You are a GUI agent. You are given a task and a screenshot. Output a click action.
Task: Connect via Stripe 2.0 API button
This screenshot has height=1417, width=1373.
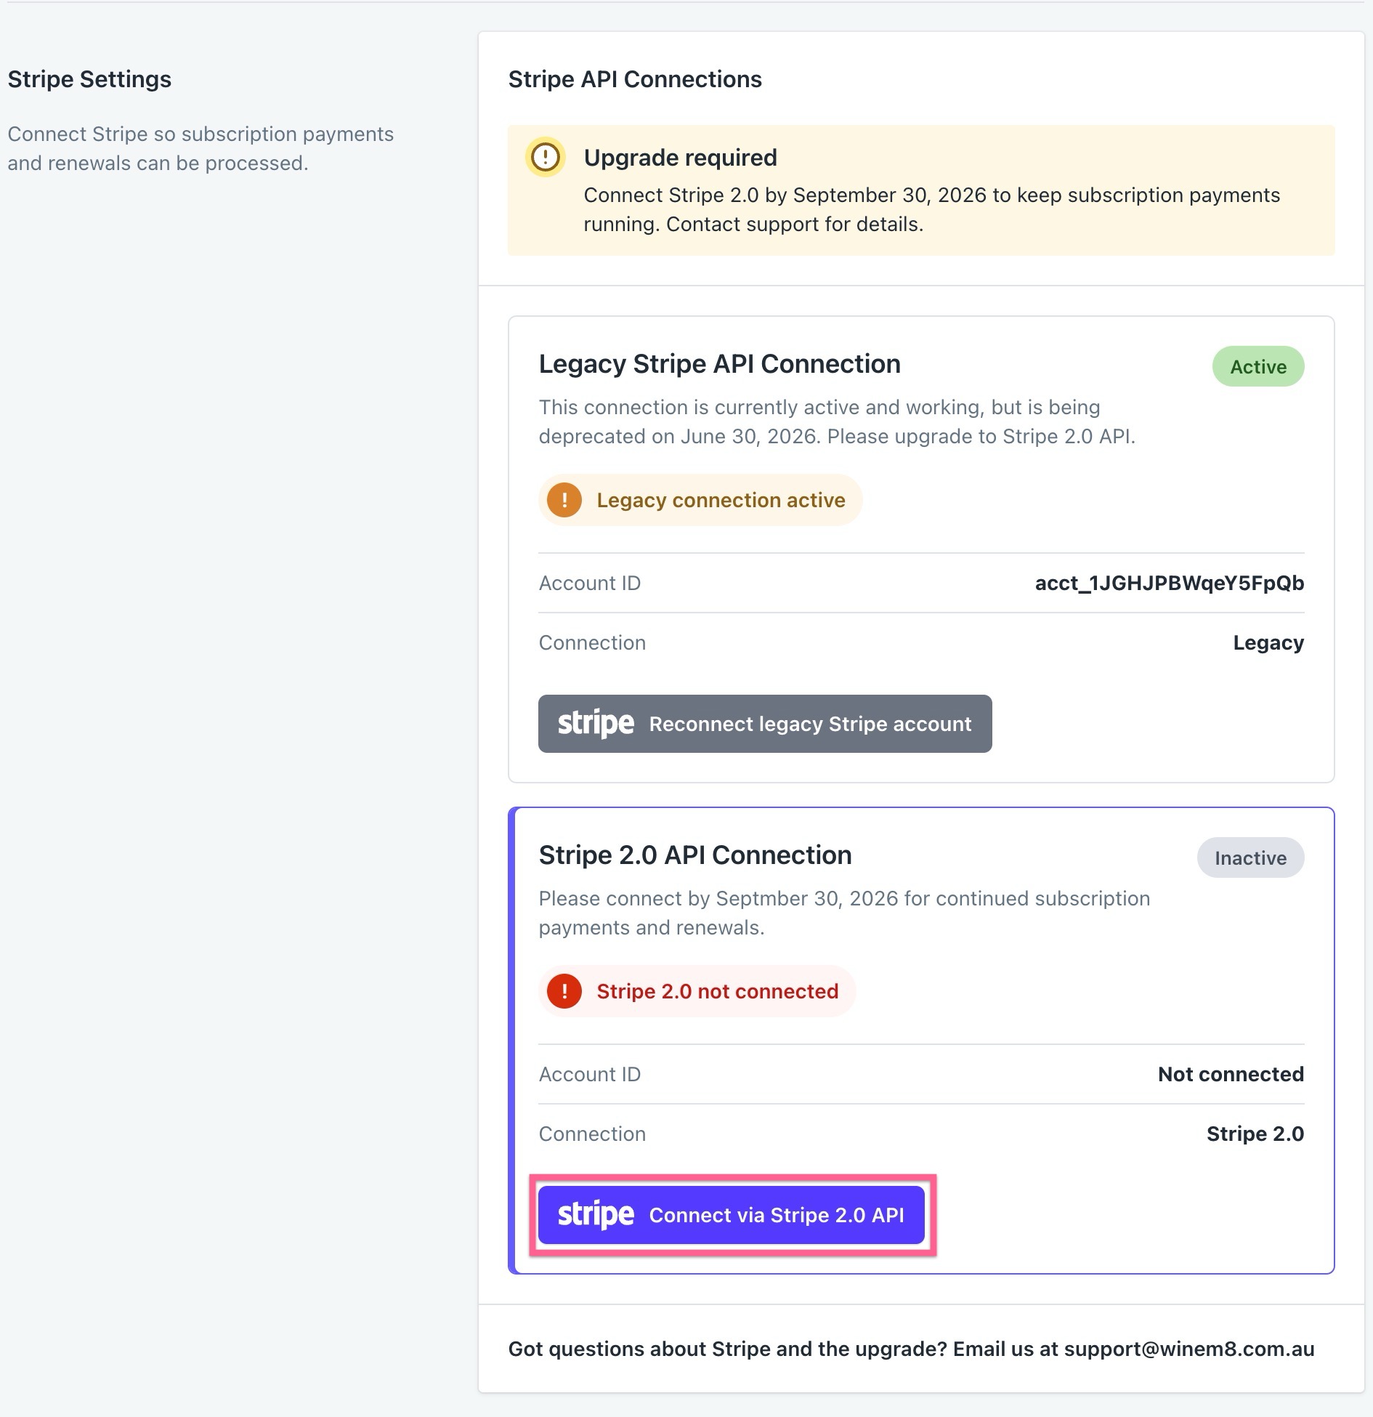tap(732, 1215)
